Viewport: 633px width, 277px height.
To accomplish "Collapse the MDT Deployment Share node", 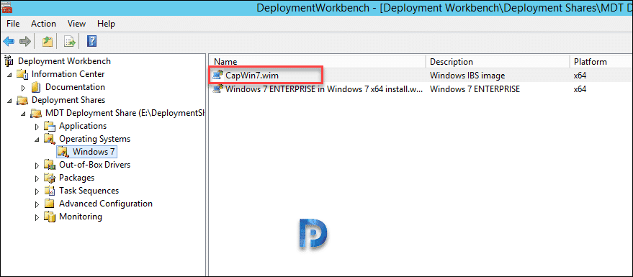I will tap(23, 113).
